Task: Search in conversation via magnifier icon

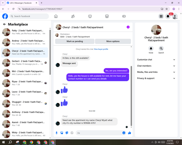Action: tap(161, 49)
